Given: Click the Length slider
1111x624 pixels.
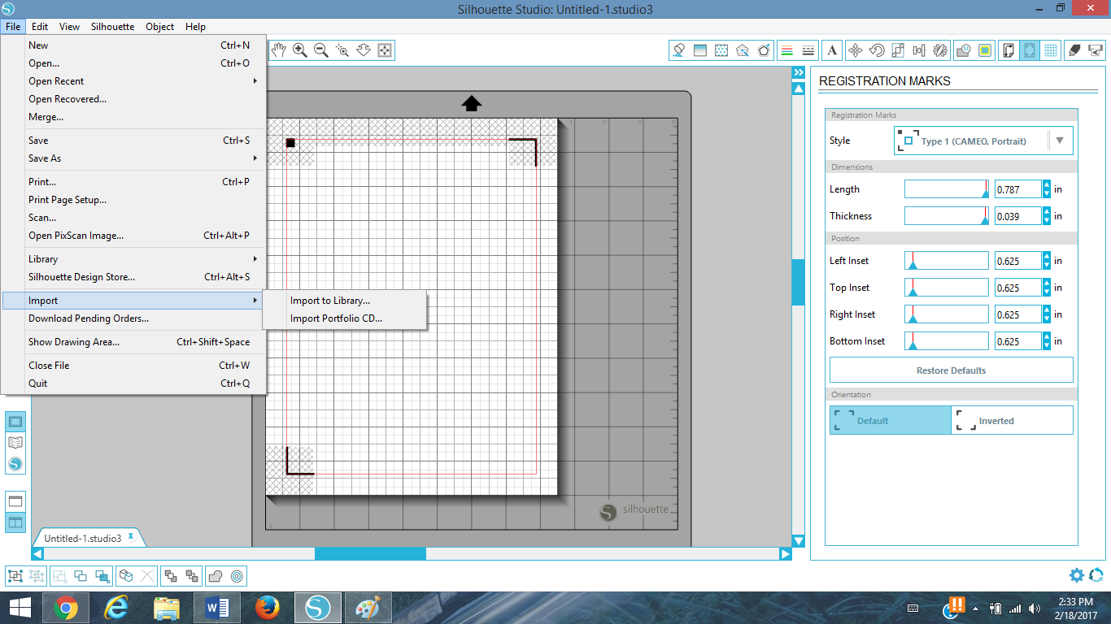Looking at the screenshot, I should (x=947, y=189).
